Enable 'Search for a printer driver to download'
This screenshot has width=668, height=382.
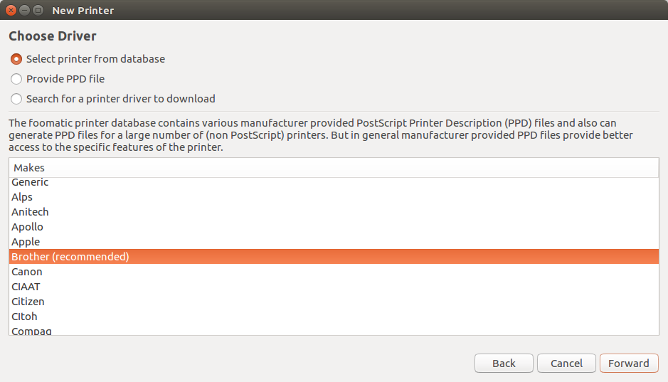[x=16, y=99]
